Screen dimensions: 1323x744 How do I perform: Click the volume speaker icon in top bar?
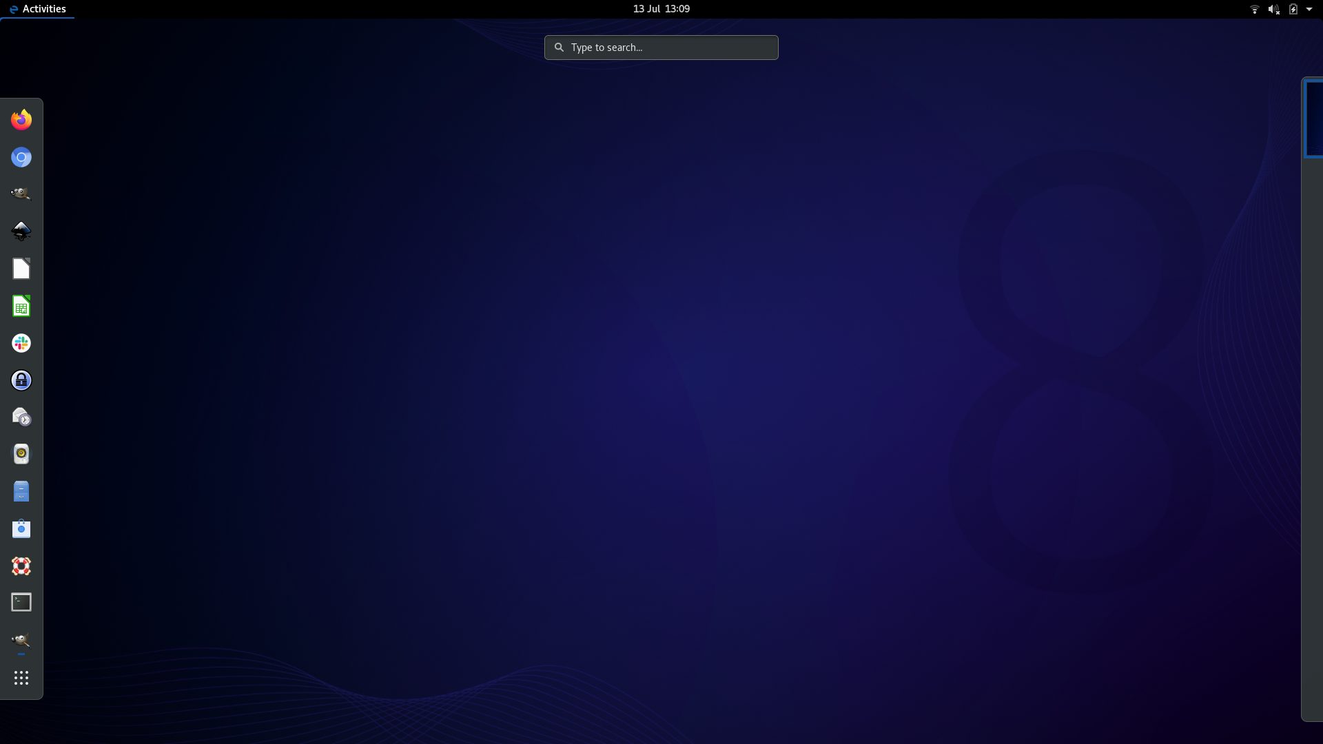tap(1273, 9)
